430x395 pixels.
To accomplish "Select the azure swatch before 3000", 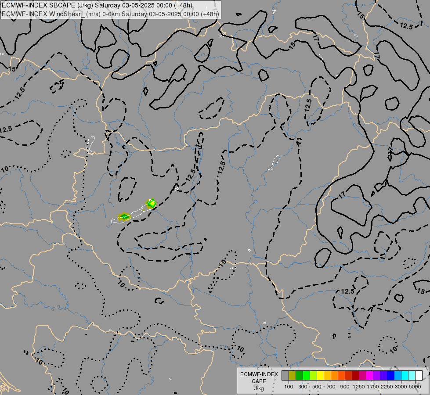I will 397,376.
